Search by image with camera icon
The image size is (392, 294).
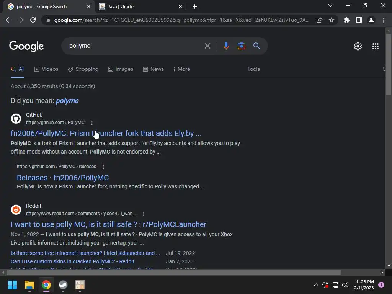[241, 46]
